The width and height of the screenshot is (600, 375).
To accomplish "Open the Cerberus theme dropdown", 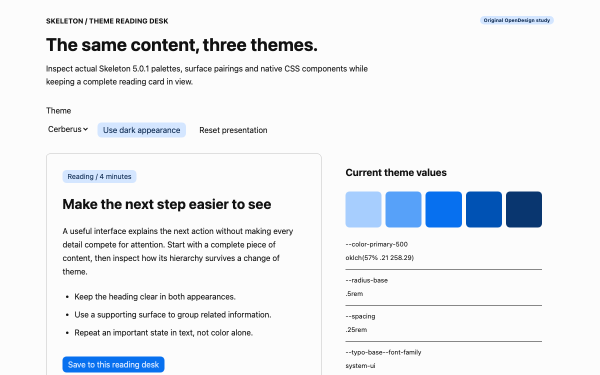I will [x=68, y=129].
